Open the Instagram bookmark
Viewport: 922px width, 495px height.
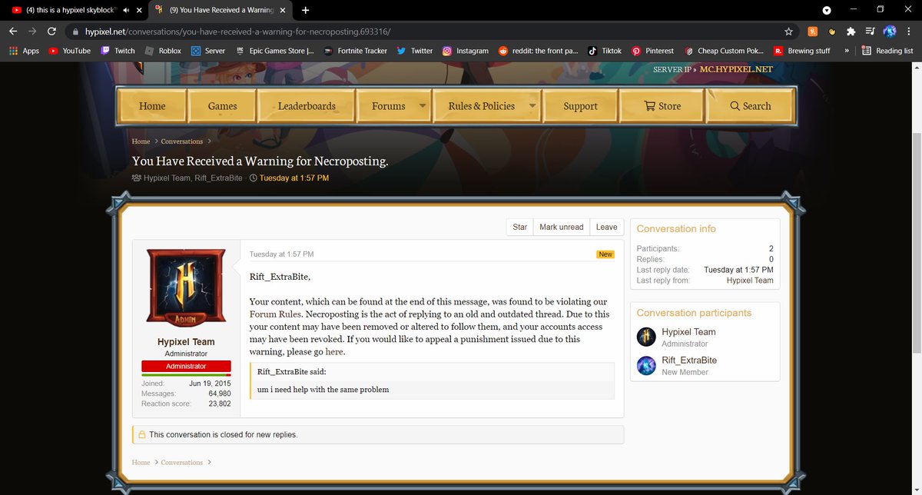[466, 51]
